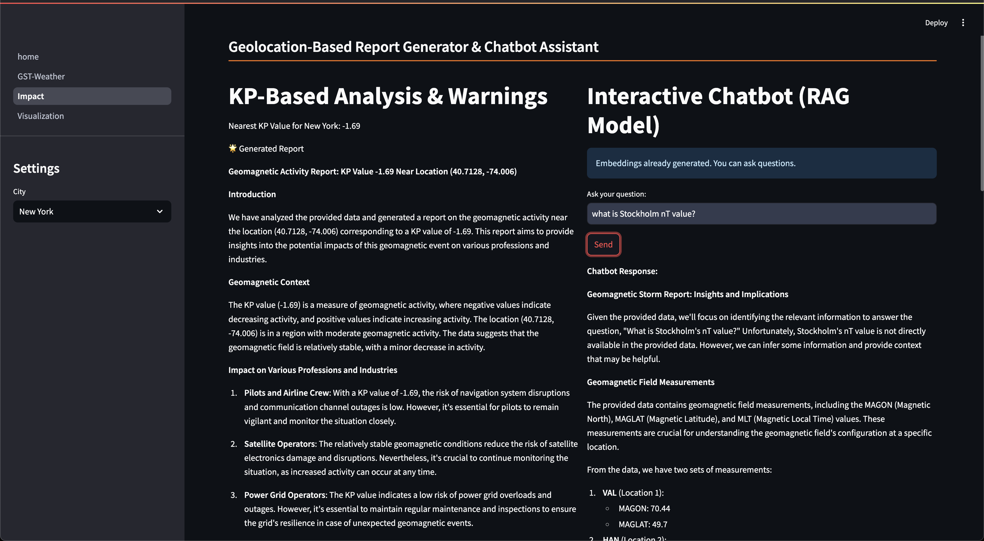
Task: Click the Geolocation-Based Report Generator title
Action: [413, 47]
